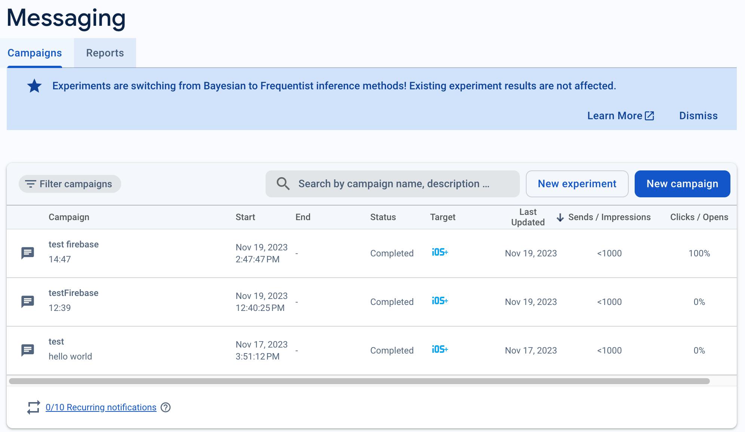The image size is (745, 432).
Task: Open the Filter campaigns chip
Action: [70, 184]
